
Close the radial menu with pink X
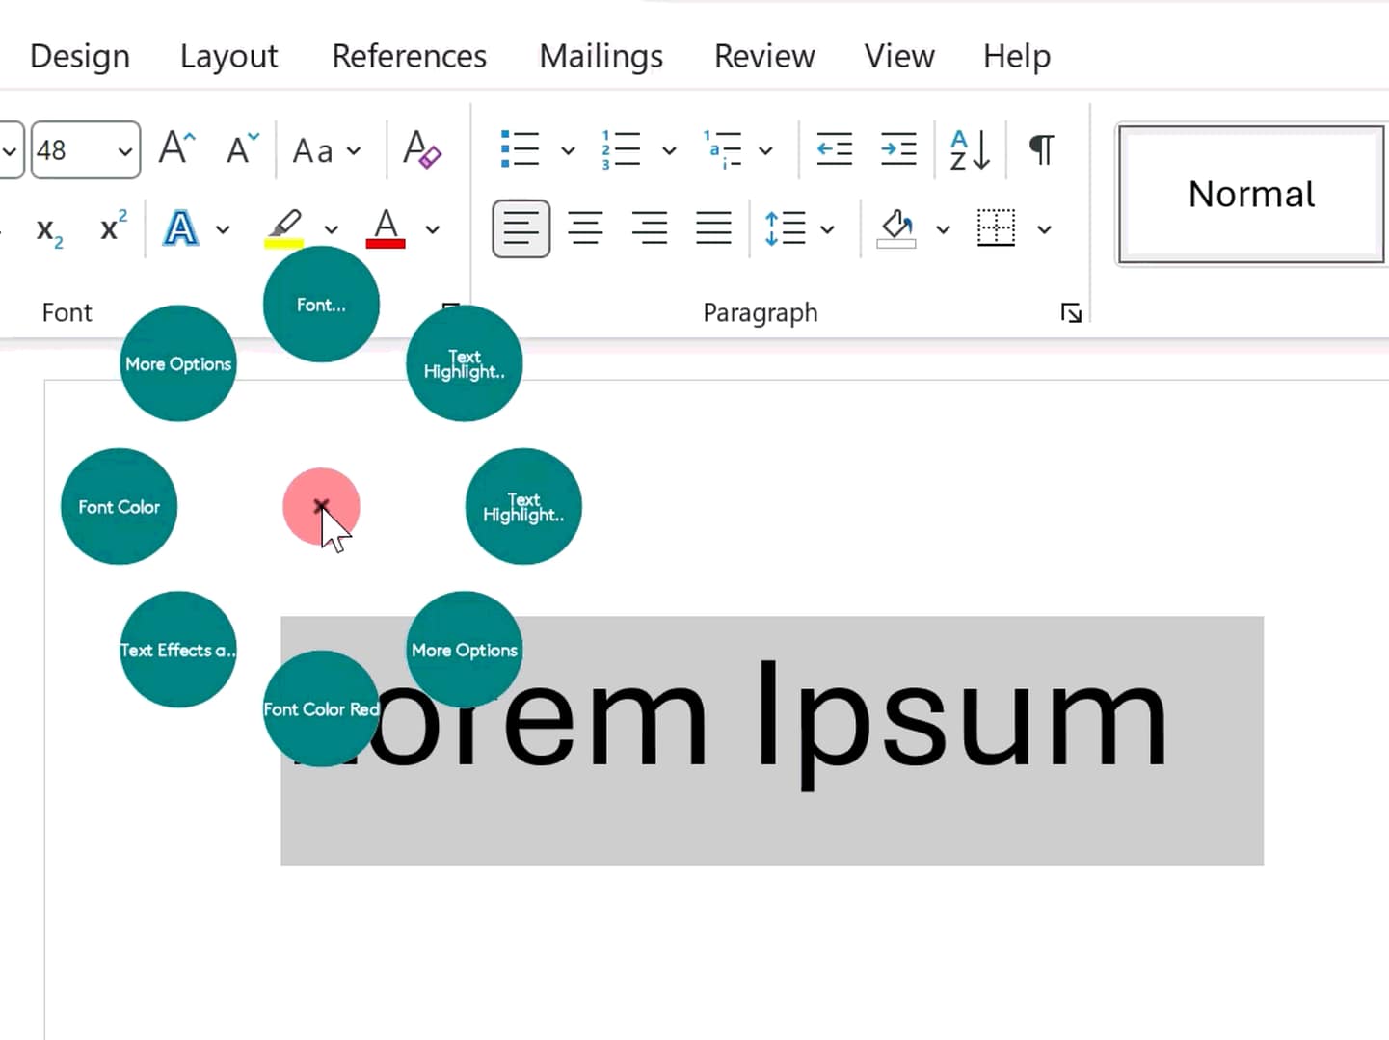(321, 506)
